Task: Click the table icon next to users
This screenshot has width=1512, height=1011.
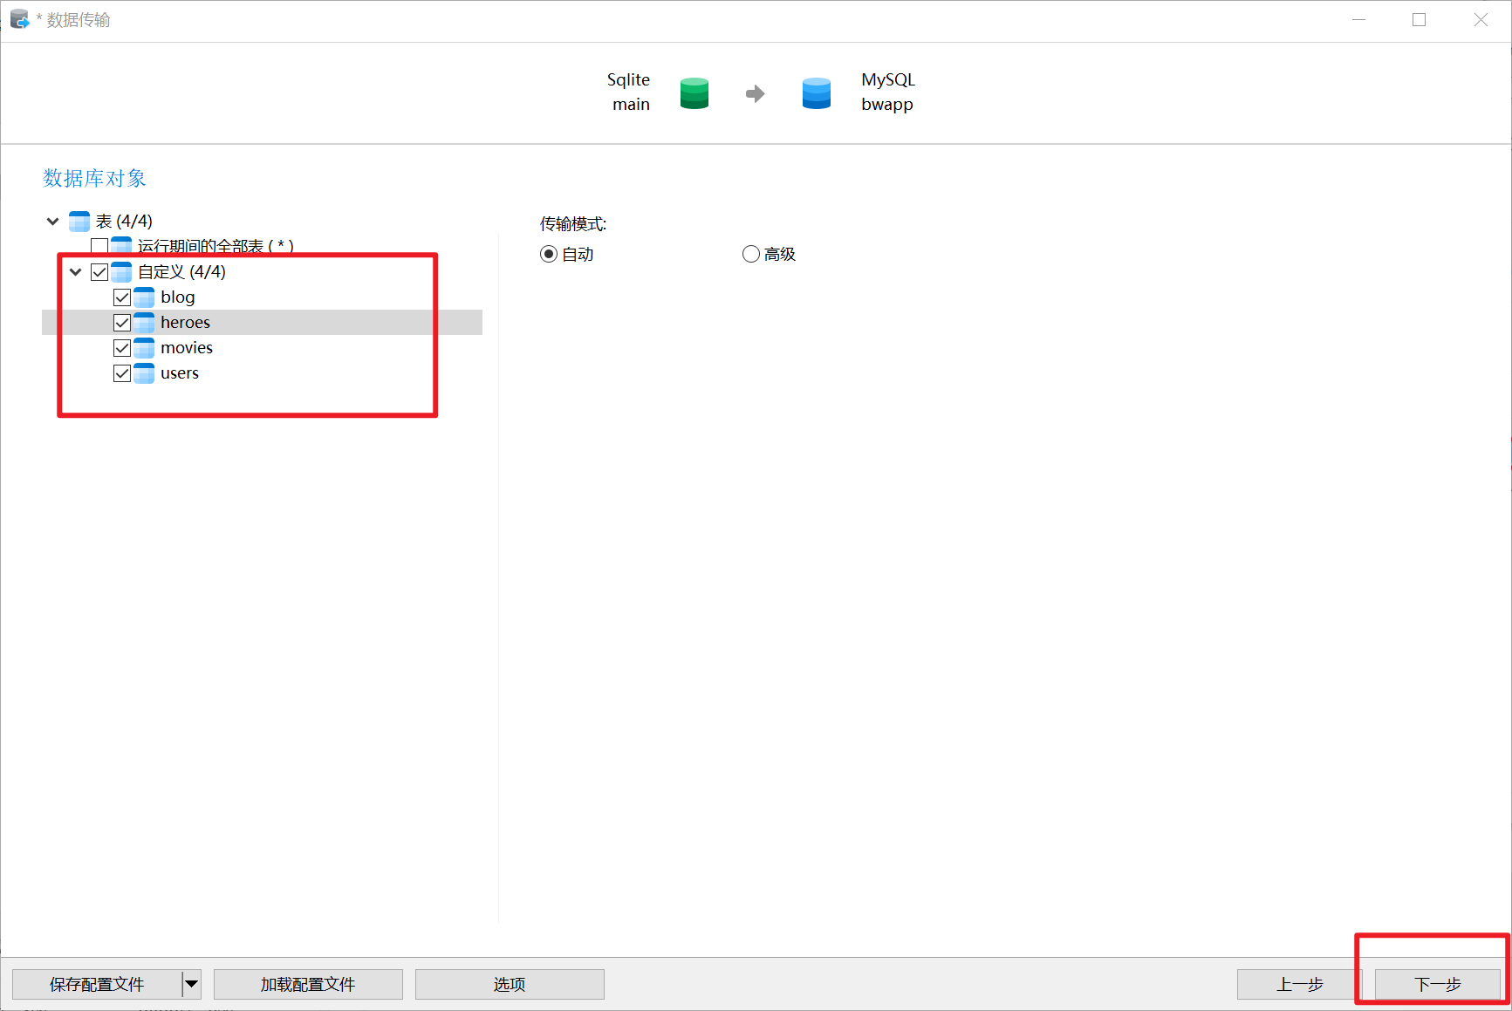Action: click(x=144, y=373)
